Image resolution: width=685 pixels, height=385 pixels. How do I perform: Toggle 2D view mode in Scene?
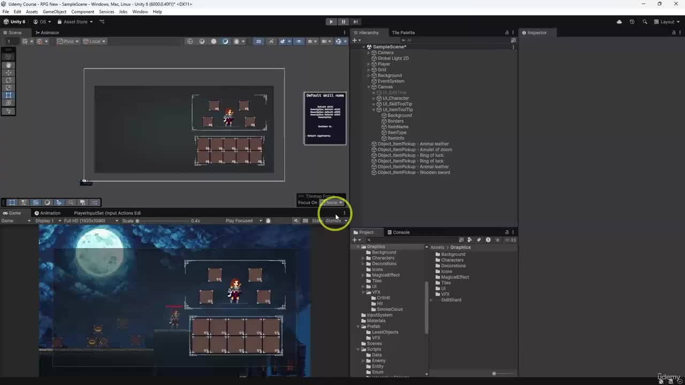258,41
